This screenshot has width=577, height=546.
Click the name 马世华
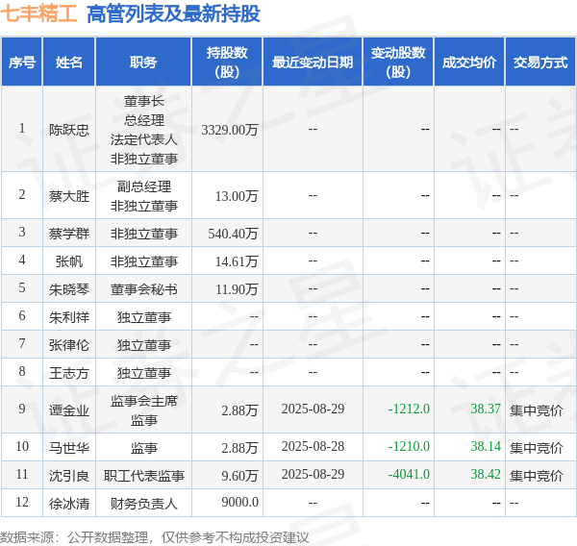tap(69, 447)
